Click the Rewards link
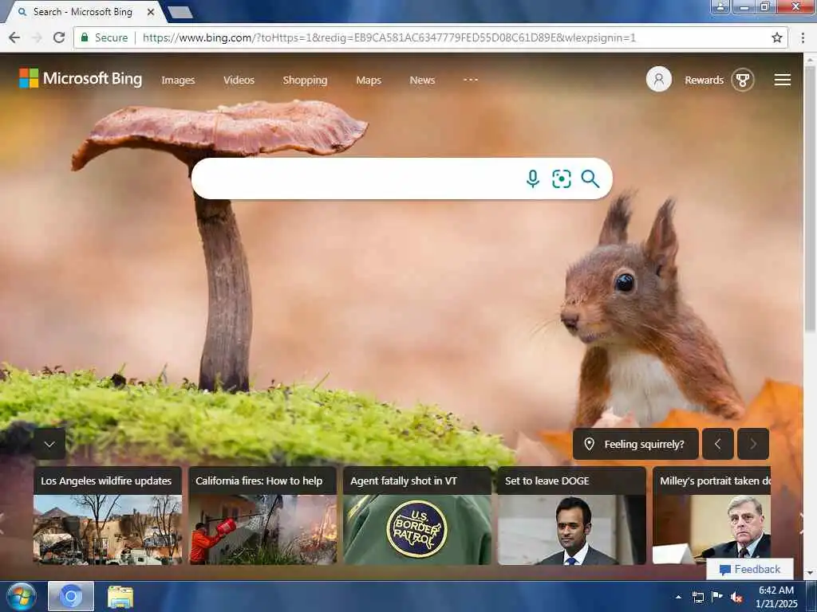 click(704, 80)
